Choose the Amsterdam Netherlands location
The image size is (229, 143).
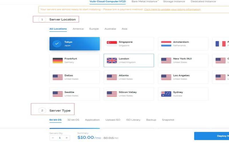pyautogui.click(x=183, y=44)
